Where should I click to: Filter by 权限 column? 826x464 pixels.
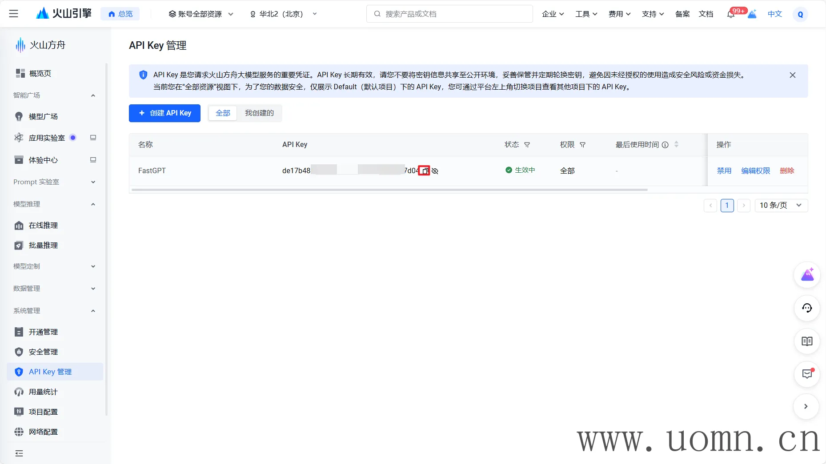pos(582,145)
